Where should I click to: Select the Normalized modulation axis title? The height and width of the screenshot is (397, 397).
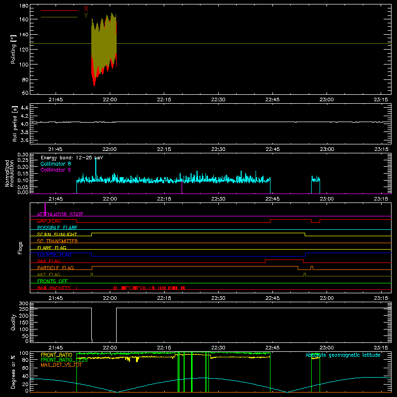pos(9,173)
